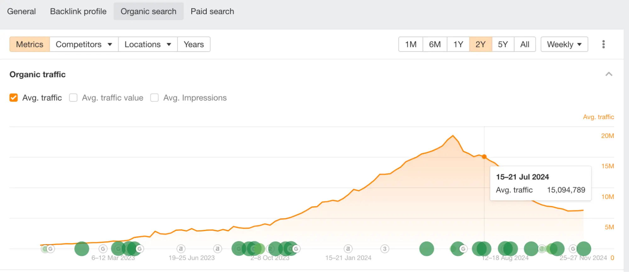The width and height of the screenshot is (629, 272).
Task: Set the time range to 5Y
Action: coord(503,44)
